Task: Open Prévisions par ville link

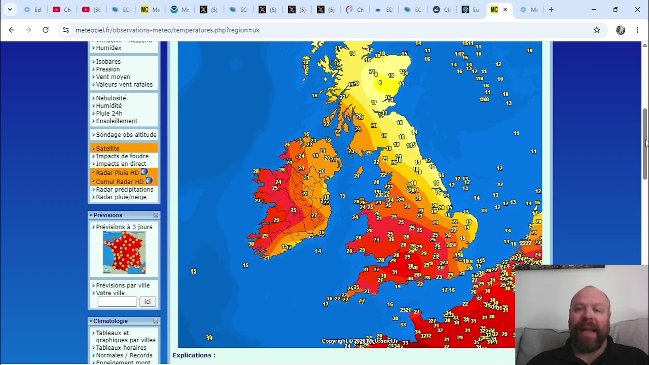Action: (123, 285)
